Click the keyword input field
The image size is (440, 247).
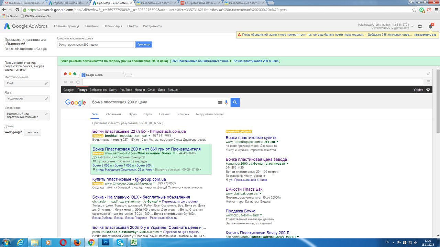pos(96,45)
